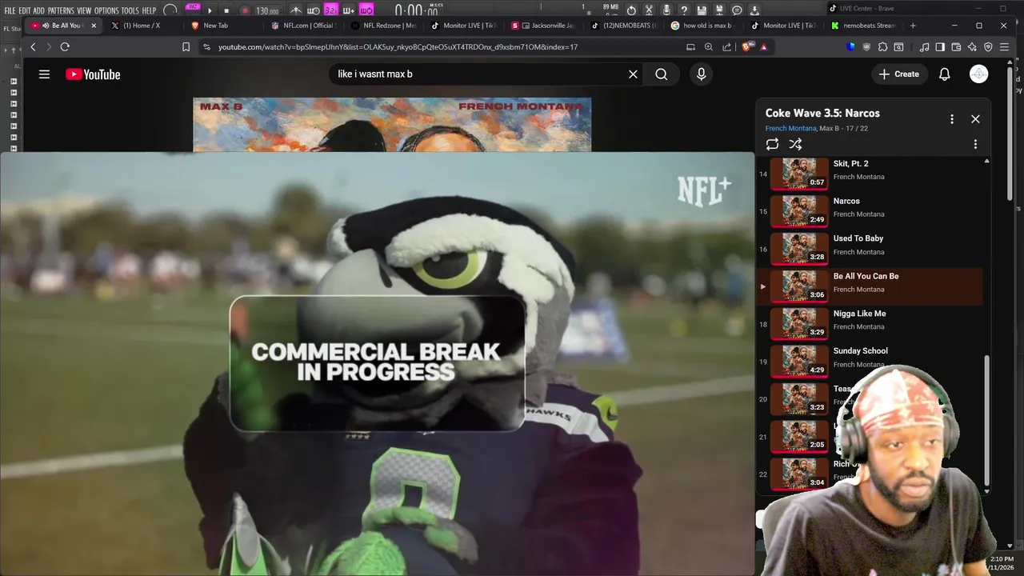Switch to the New Tab tab
Image resolution: width=1024 pixels, height=576 pixels.
tap(222, 26)
